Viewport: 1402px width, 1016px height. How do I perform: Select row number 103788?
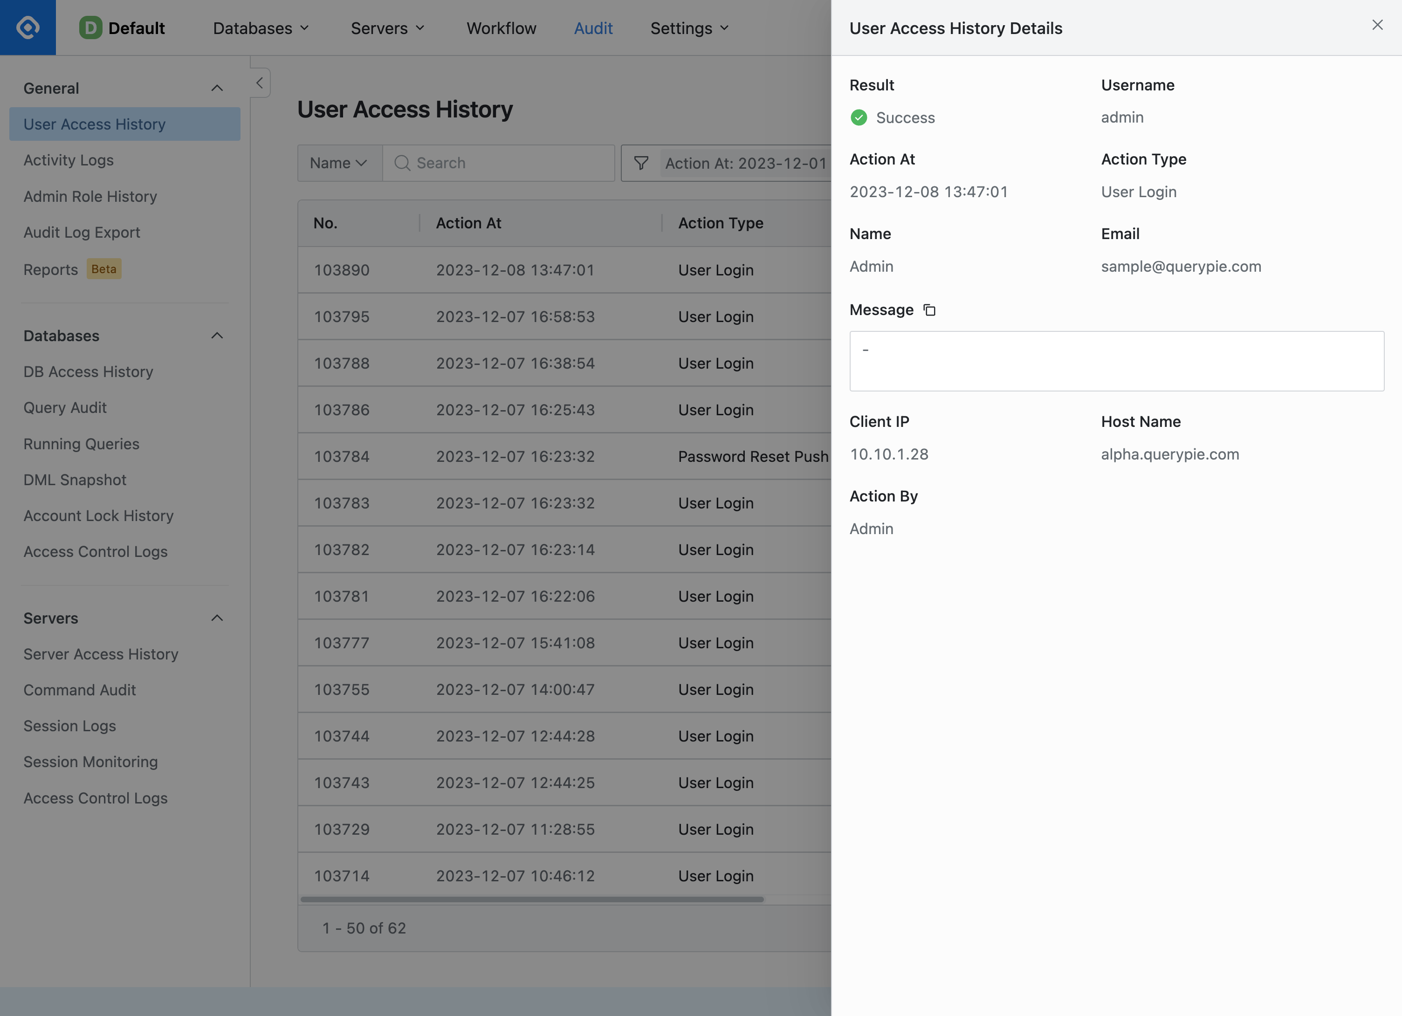[564, 364]
